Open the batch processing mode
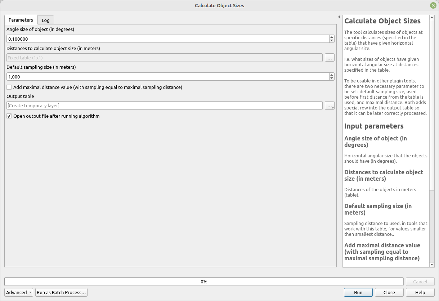Screen dimensions: 439x301 [x=61, y=292]
